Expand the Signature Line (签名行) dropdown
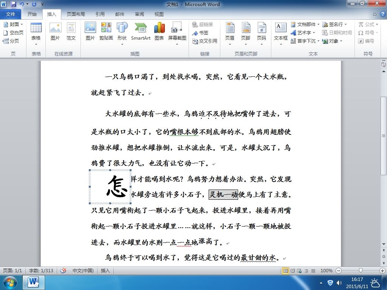This screenshot has width=387, height=290. [345, 25]
